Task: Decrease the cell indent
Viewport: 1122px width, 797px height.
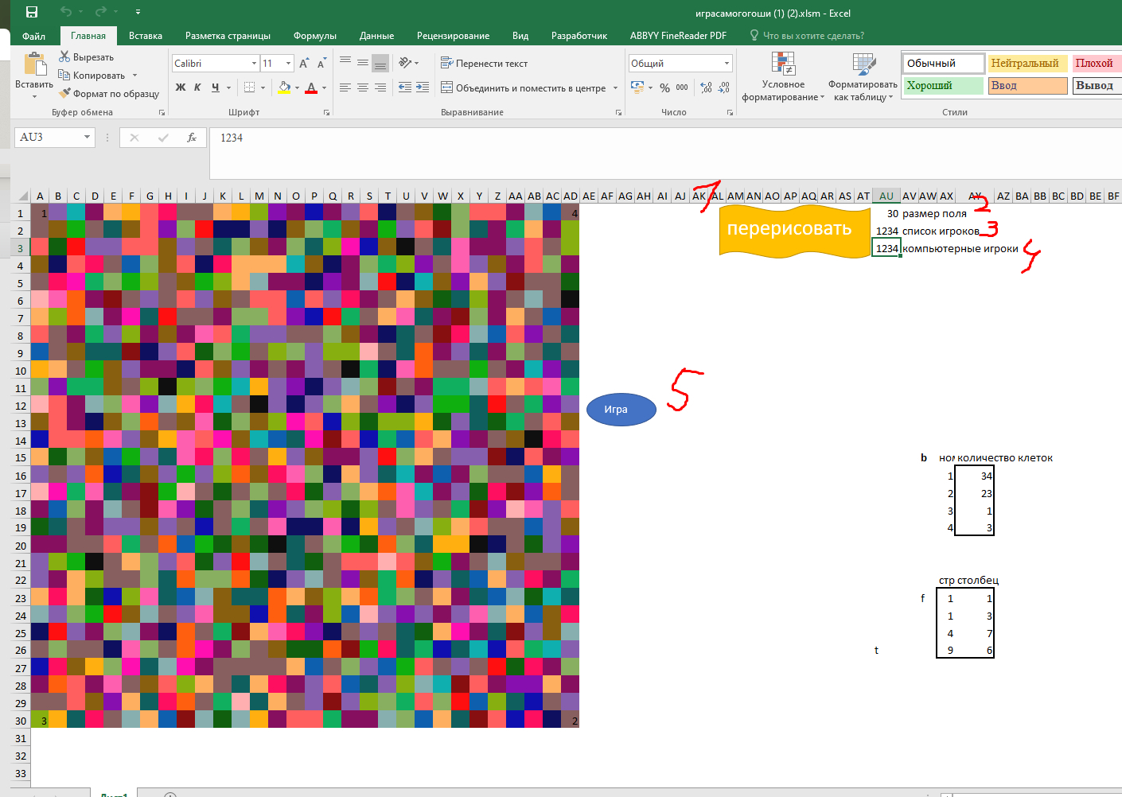Action: pos(404,87)
